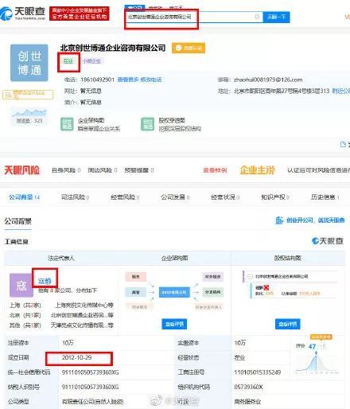Viewport: 350px width, 409px height.
Task: Click the 成立日期 value 2012-10-29
Action: pos(76,357)
